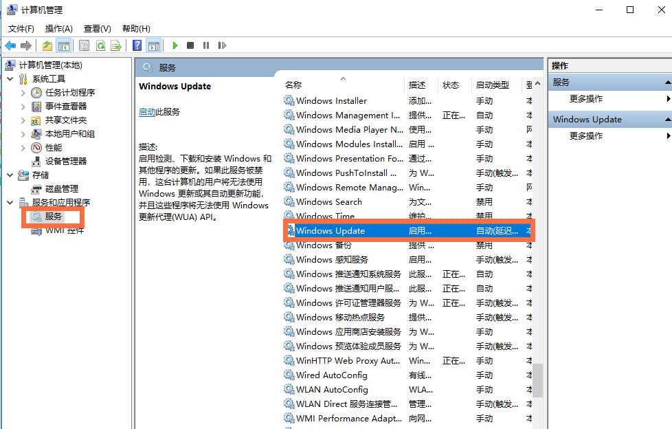Open the 文件(F) menu

pos(21,29)
